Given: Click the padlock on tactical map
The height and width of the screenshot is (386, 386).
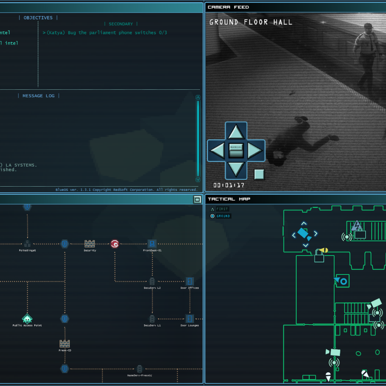Looking at the screenshot, I should click(x=319, y=258).
